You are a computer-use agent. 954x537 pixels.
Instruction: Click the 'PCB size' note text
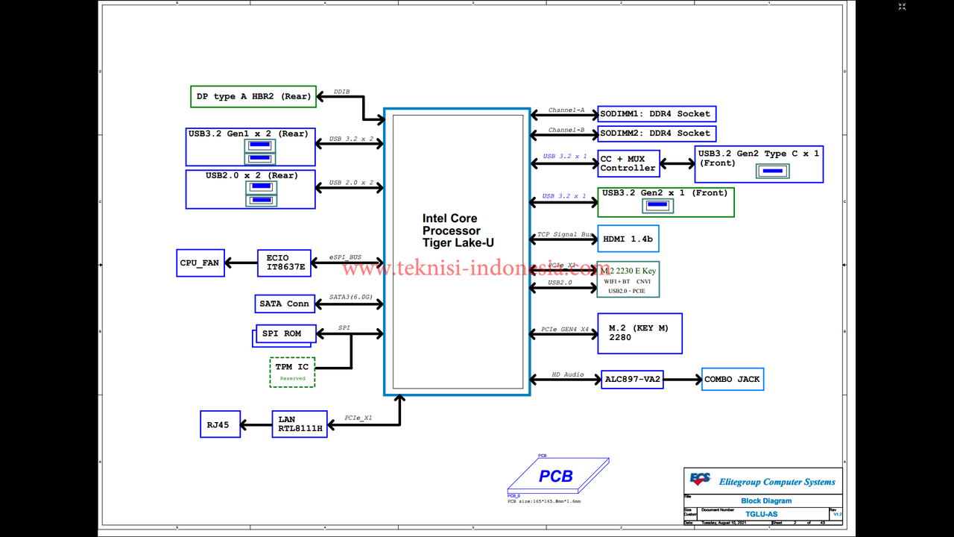[x=544, y=501]
